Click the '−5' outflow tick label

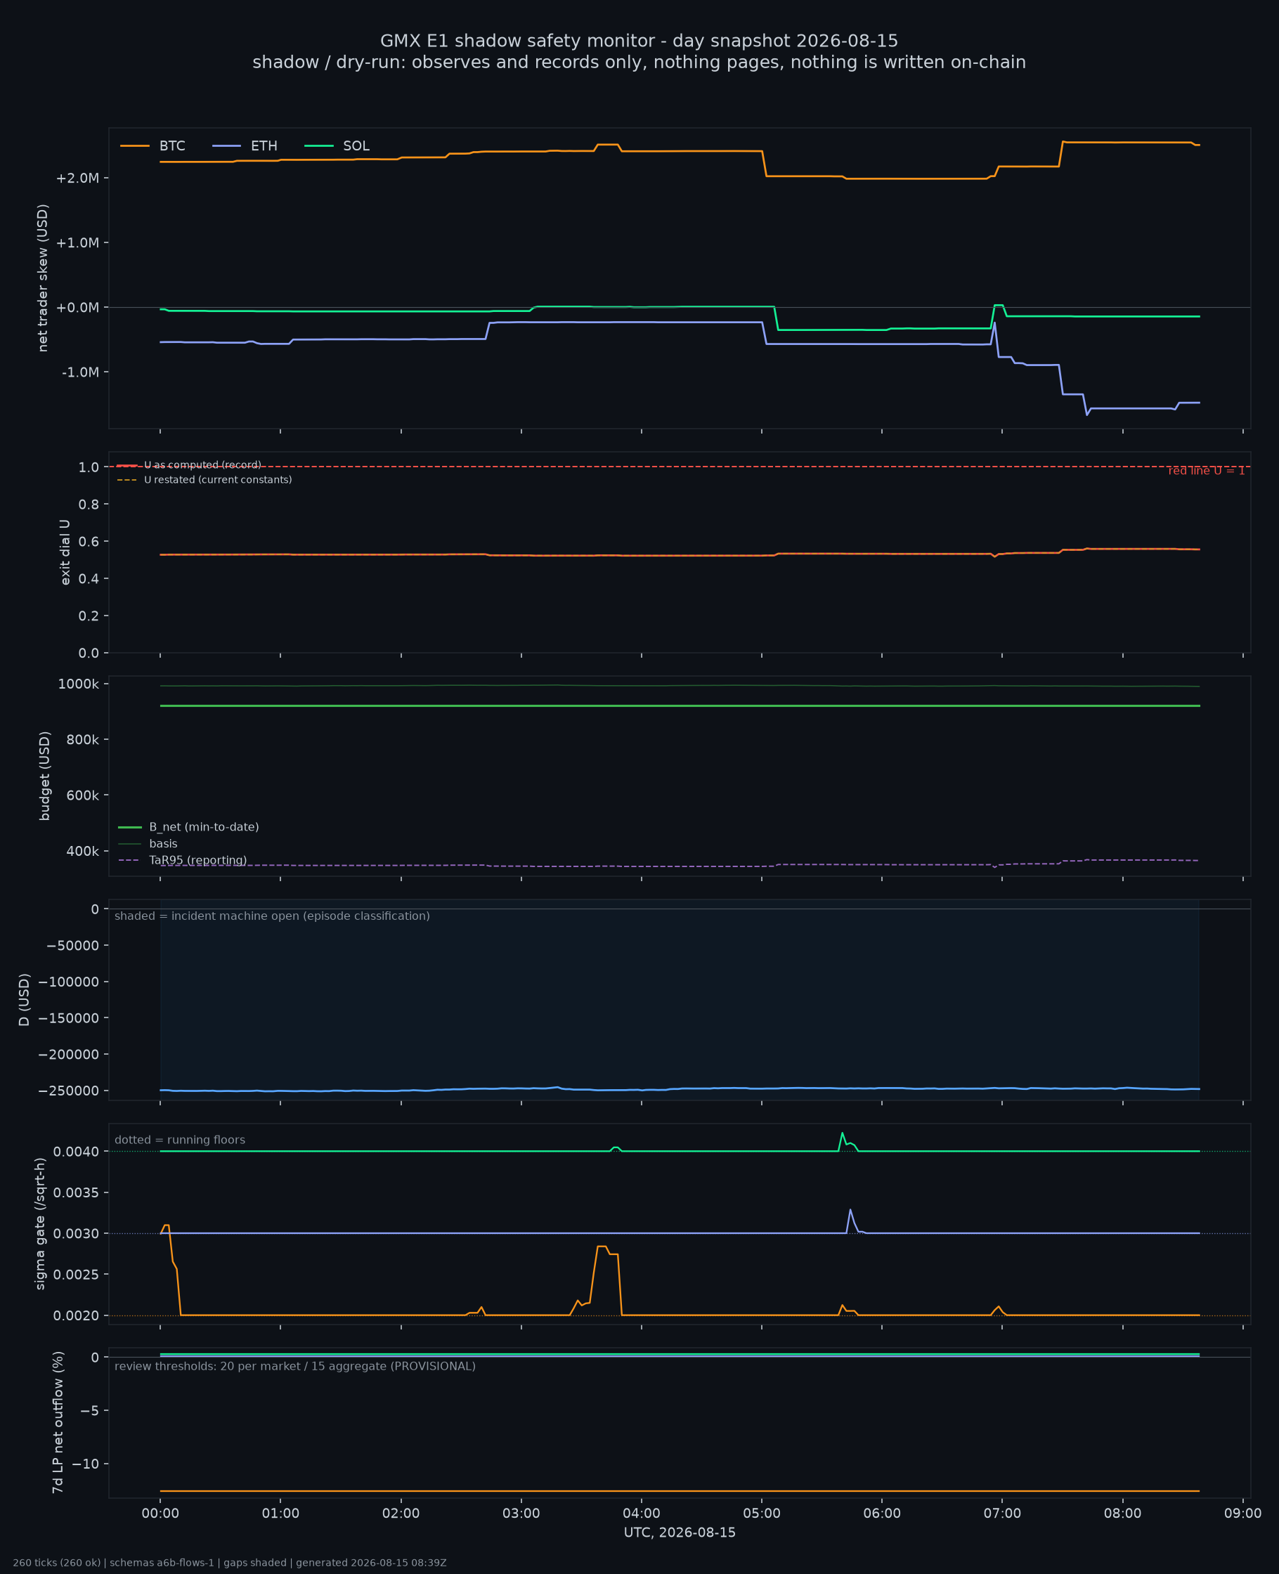click(x=89, y=1410)
